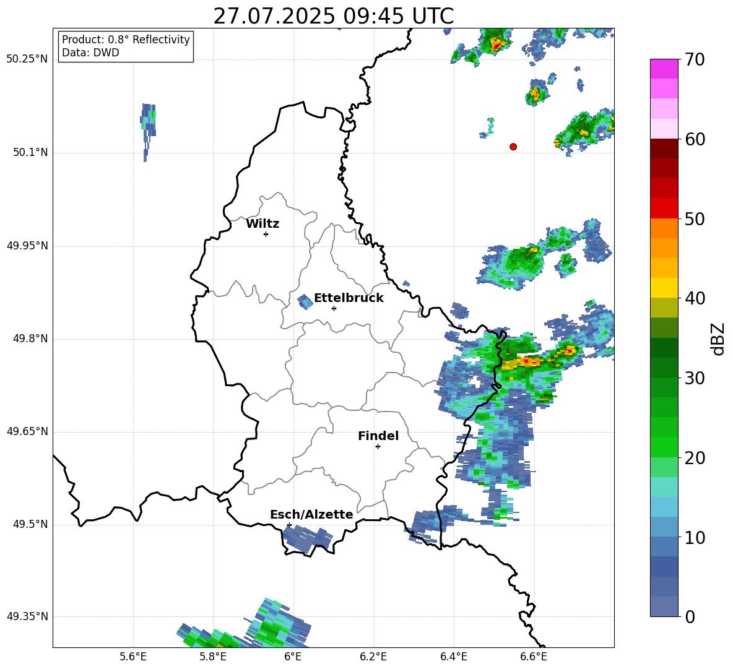The image size is (733, 669).
Task: Click the Ettelbruck station cross marker
Action: tap(334, 308)
